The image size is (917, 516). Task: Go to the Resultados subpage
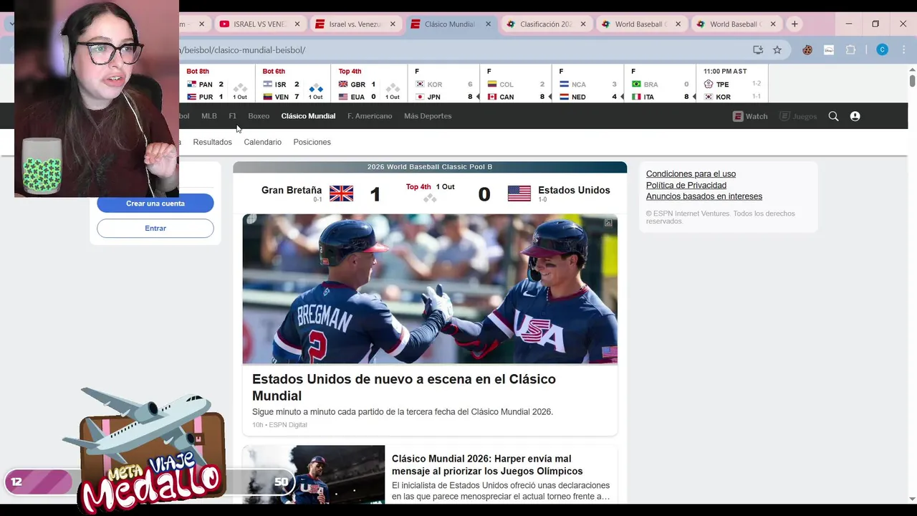[212, 142]
